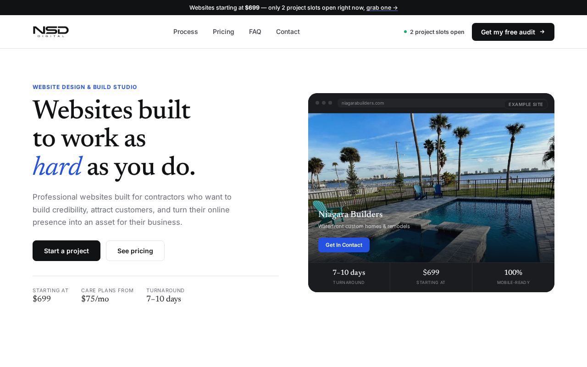Click the Start a project button
The height and width of the screenshot is (367, 587).
[66, 250]
